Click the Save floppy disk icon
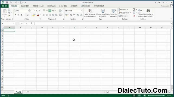Image resolution: width=174 pixels, height=97 pixels. coord(7,2)
